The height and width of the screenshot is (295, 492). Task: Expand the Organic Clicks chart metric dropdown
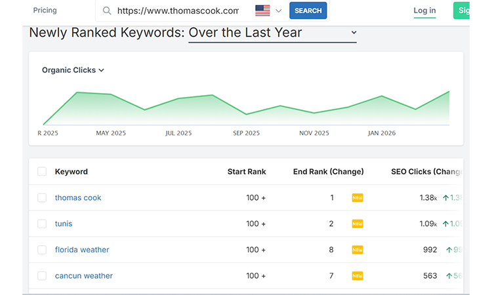(x=73, y=70)
